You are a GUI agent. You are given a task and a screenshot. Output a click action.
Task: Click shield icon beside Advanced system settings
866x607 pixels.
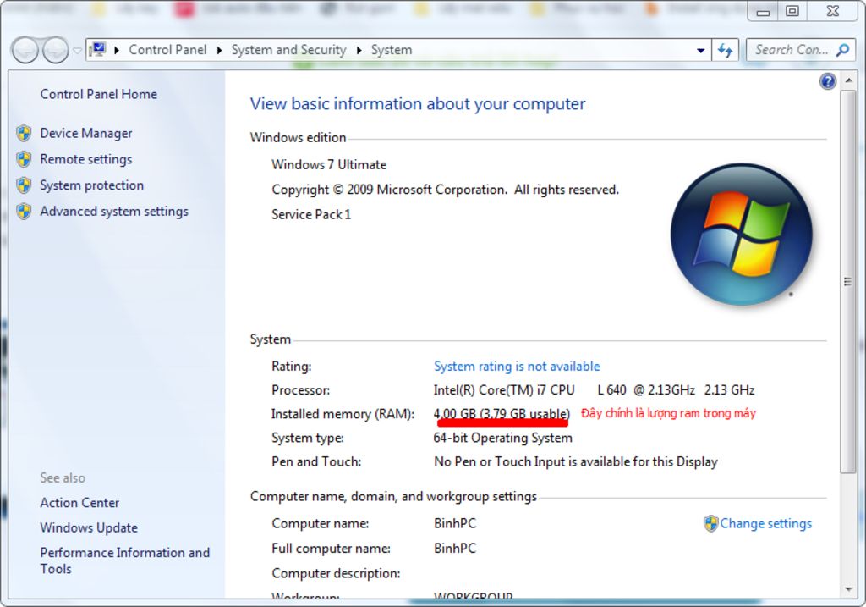[24, 211]
